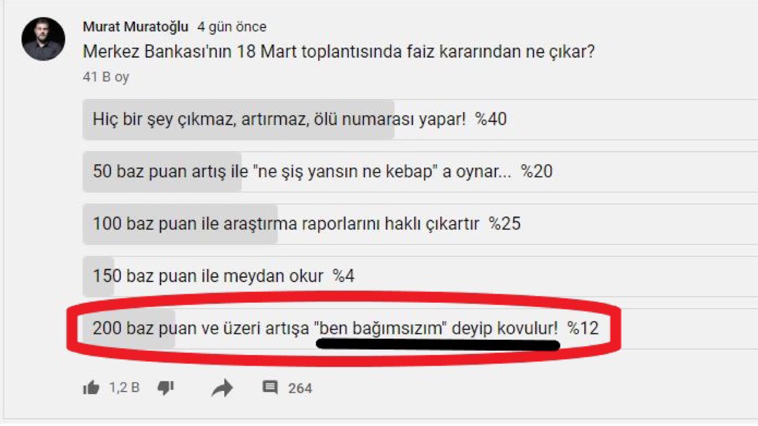This screenshot has height=426, width=758.
Task: Open Murat Muratoğlu's profile picture
Action: click(43, 39)
